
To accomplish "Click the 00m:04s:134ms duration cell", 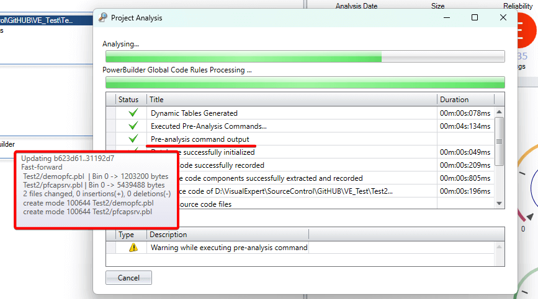I will [x=465, y=126].
